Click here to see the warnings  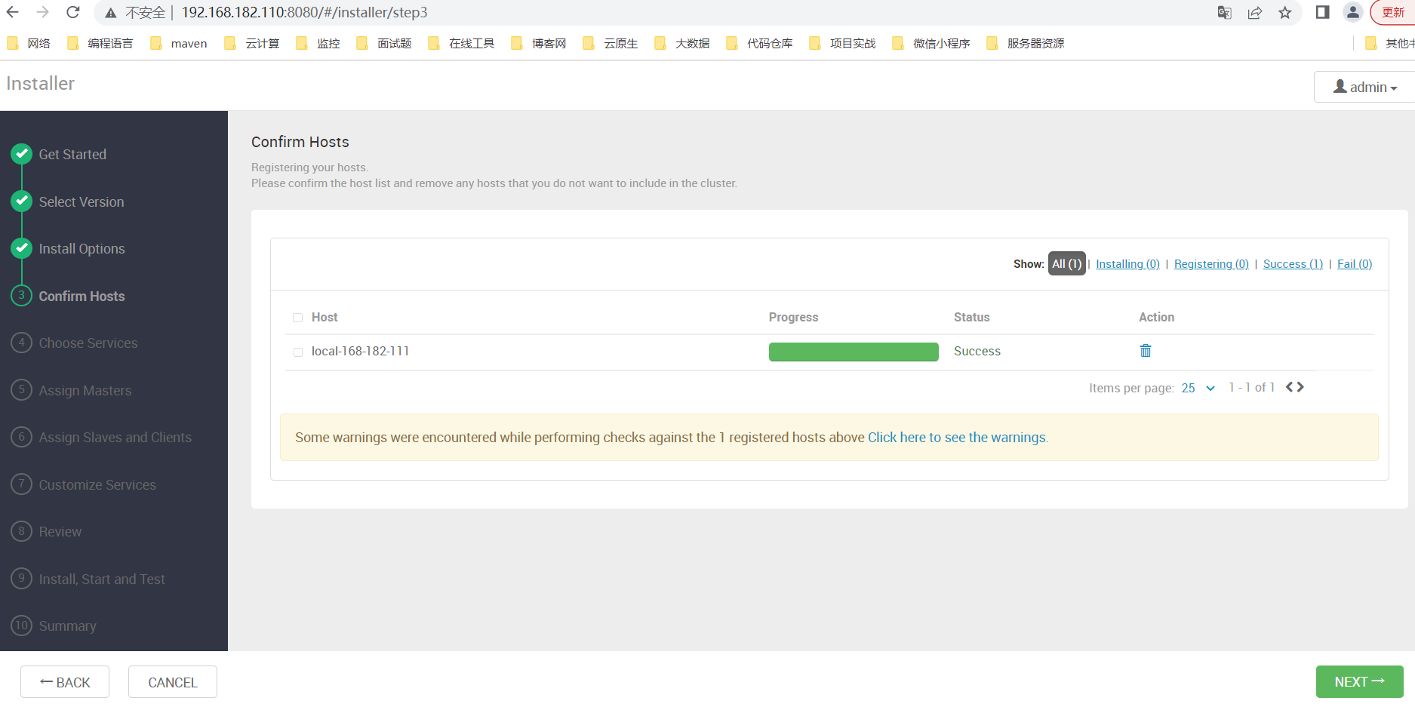958,438
